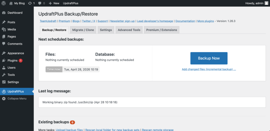The width and height of the screenshot is (270, 131).
Task: Click the Collapse Menu arrow icon
Action: (4, 99)
